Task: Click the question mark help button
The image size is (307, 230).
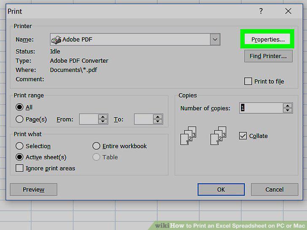Action: pos(261,11)
